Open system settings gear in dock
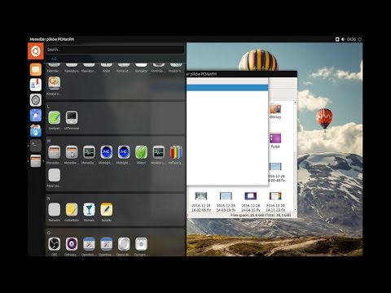This screenshot has width=391, height=293. pyautogui.click(x=36, y=100)
